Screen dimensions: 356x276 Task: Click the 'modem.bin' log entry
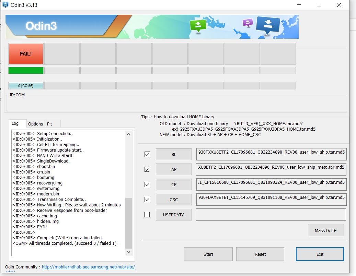pyautogui.click(x=36, y=194)
